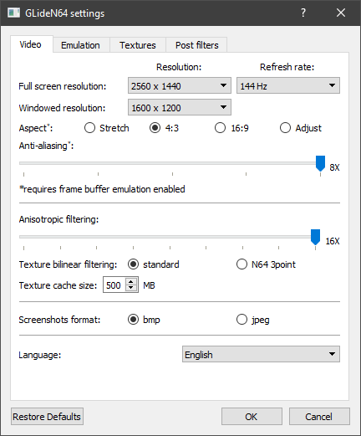Switch to the Emulation tab

coord(80,45)
